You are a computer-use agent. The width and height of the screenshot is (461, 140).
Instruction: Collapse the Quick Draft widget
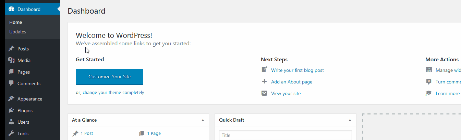(x=350, y=120)
